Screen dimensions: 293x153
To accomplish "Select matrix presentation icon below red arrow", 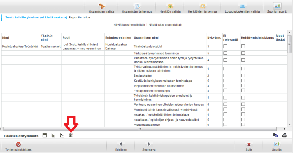I will click(71, 135).
